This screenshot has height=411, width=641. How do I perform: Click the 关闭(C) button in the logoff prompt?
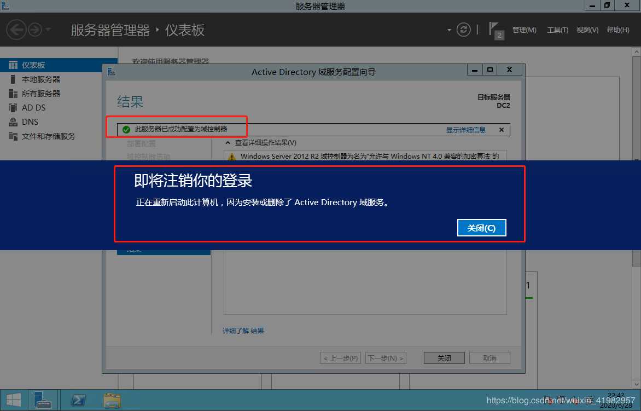[x=481, y=228]
